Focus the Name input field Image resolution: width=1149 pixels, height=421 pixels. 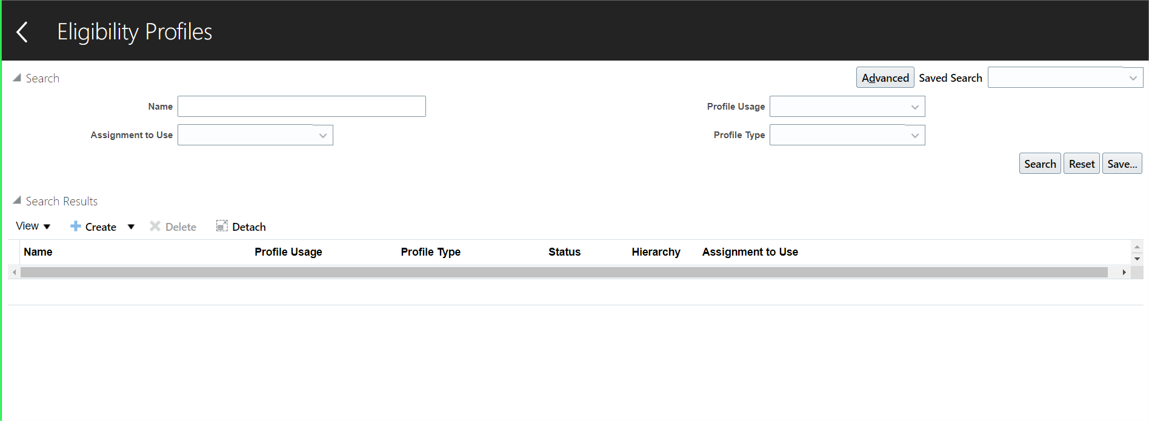coord(302,106)
